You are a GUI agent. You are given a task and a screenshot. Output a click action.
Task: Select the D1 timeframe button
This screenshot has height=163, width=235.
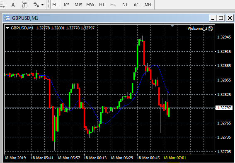pos(125,5)
